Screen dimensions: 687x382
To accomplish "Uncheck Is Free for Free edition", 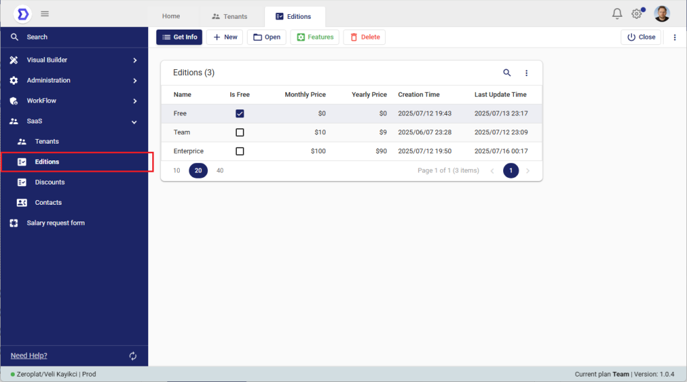I will coord(240,113).
